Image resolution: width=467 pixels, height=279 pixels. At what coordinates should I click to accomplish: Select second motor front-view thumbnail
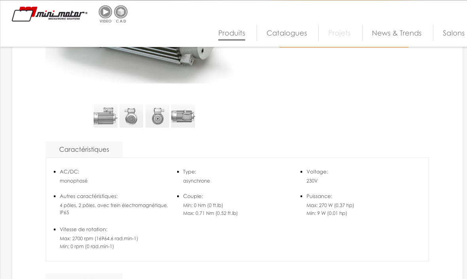coord(131,116)
